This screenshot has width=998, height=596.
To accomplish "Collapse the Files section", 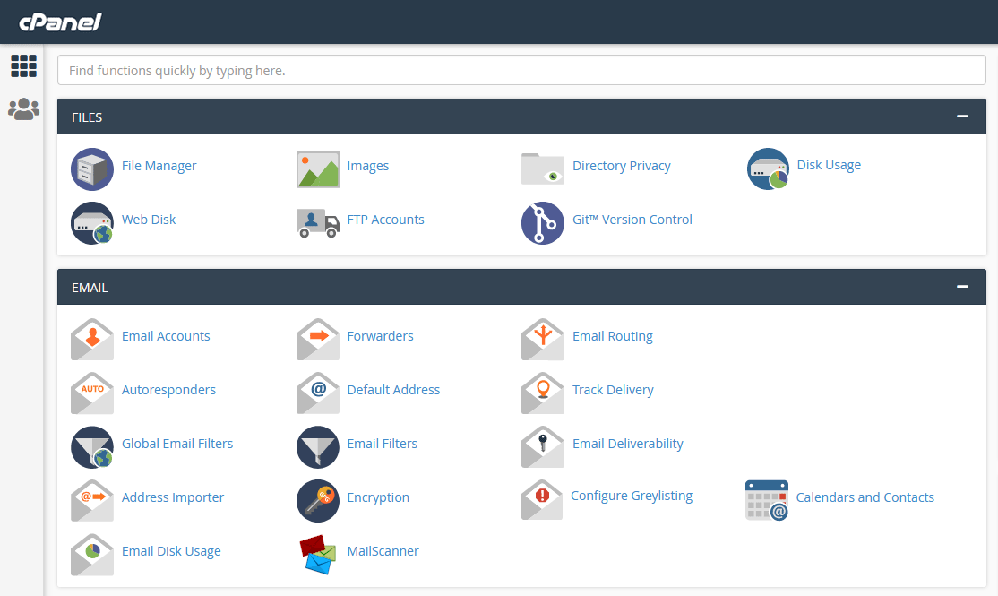I will pyautogui.click(x=963, y=117).
